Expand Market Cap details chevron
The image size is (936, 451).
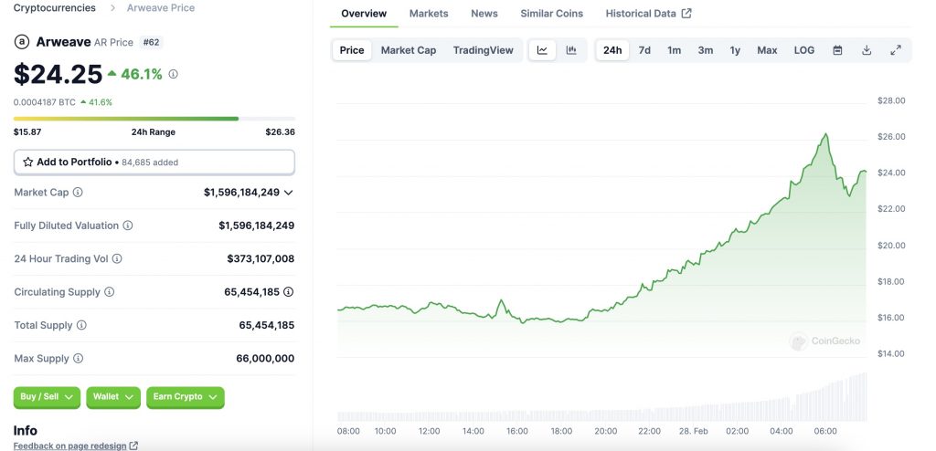coord(288,193)
